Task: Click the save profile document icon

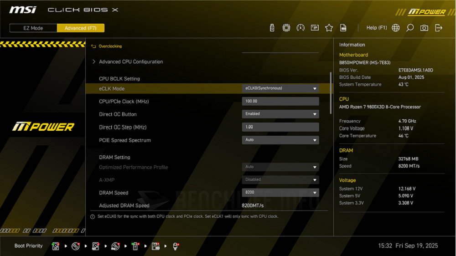Action: click(x=343, y=28)
